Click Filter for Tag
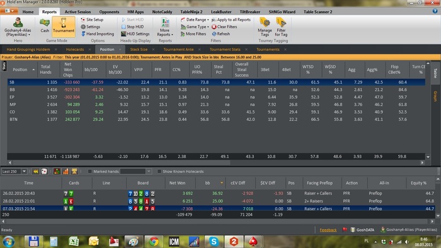 pyautogui.click(x=281, y=27)
